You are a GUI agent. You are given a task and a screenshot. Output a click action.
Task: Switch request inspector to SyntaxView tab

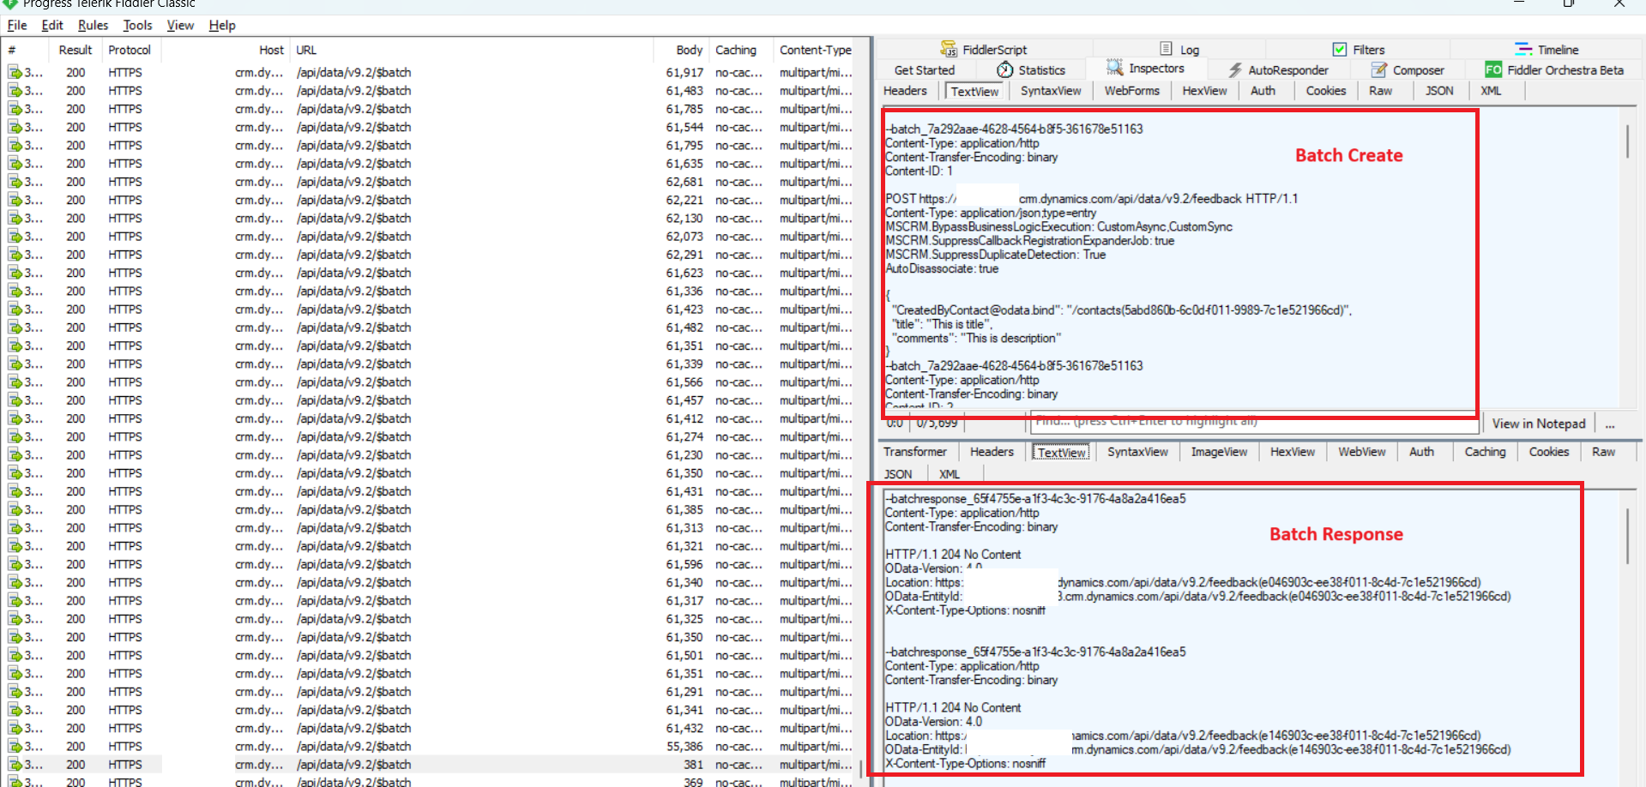click(1051, 91)
